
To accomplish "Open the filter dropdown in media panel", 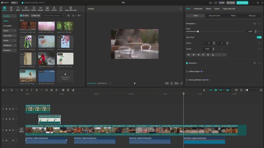I will coord(79,15).
